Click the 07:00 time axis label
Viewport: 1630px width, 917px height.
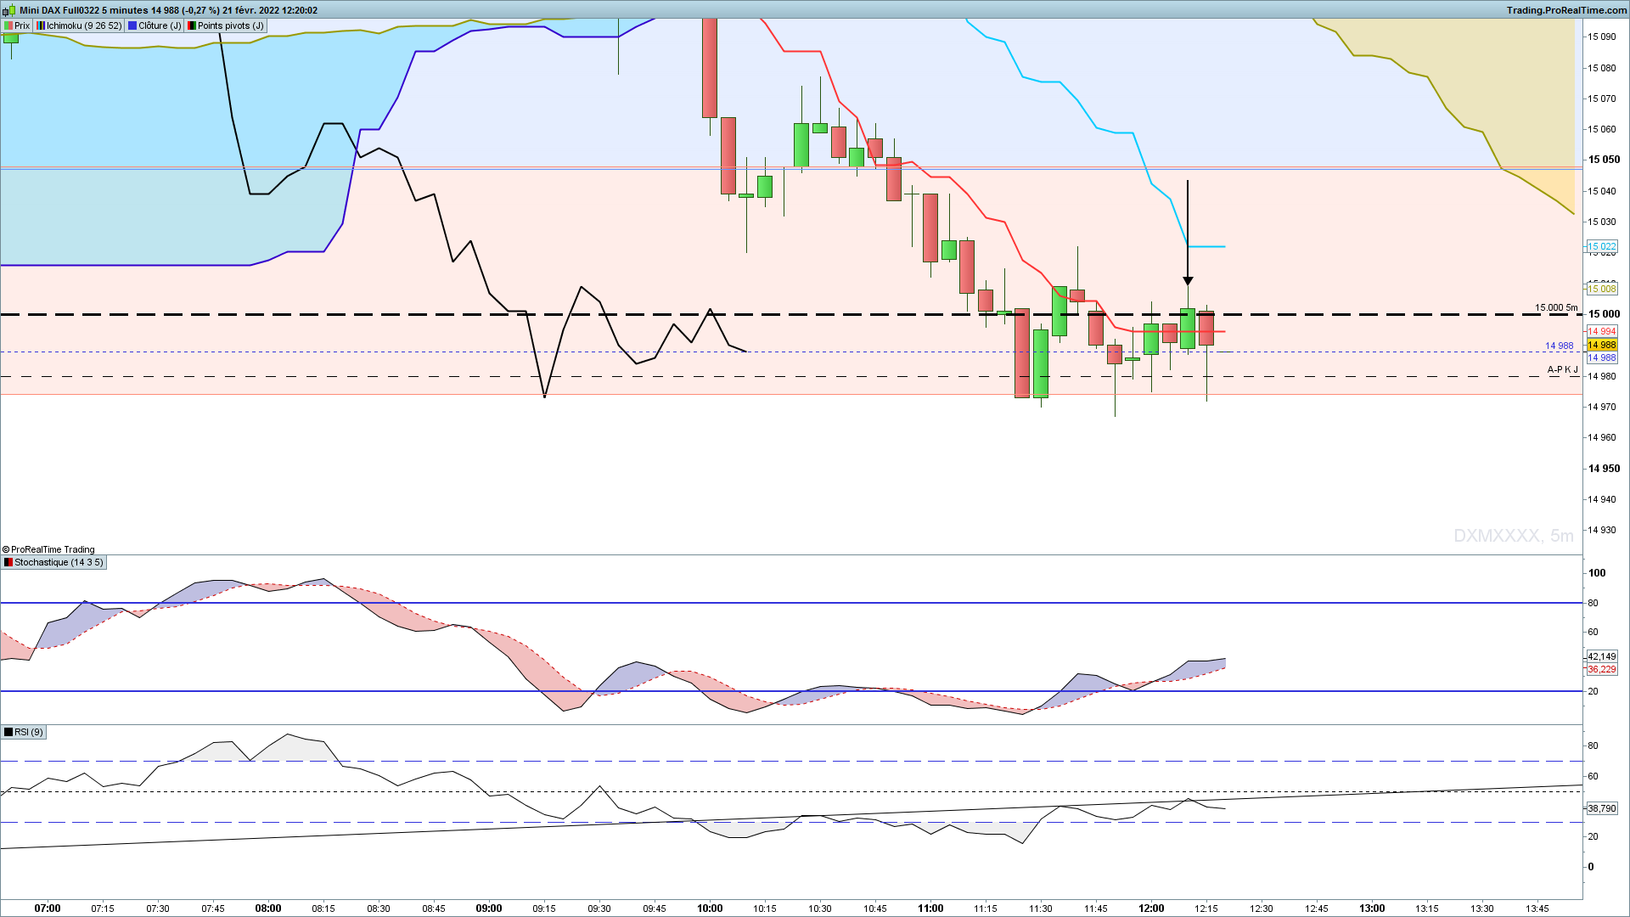(x=48, y=909)
